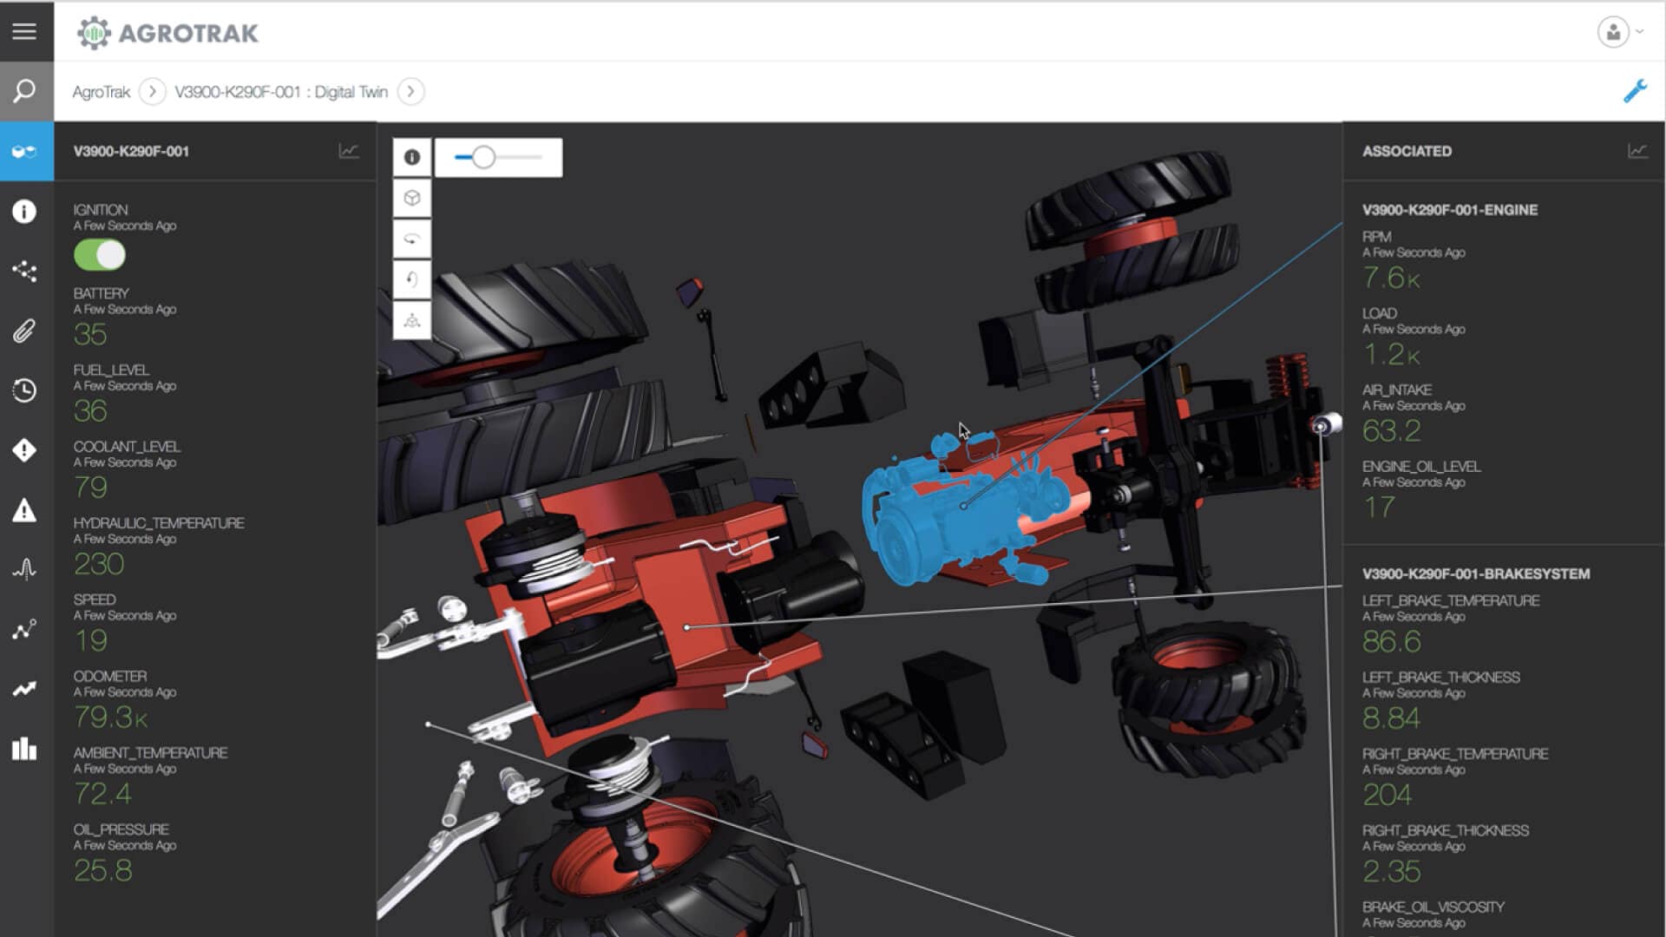Viewport: 1666px width, 937px height.
Task: Click the AgroTrak breadcrumb link
Action: coord(101,92)
